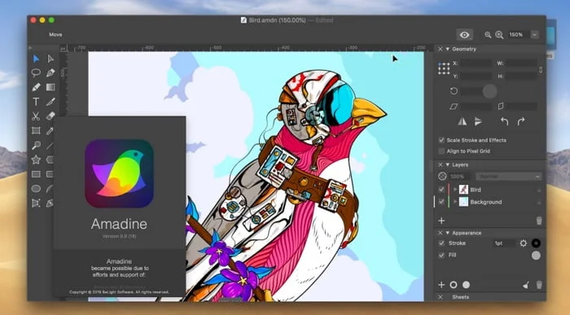Click the stroke width 1pt field
The width and height of the screenshot is (570, 315).
pos(504,243)
